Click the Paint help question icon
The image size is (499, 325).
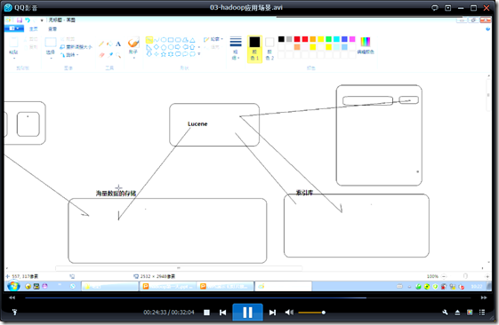tap(488, 29)
